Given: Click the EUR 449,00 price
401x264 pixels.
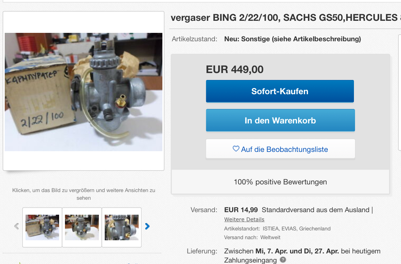Looking at the screenshot, I should pos(235,70).
